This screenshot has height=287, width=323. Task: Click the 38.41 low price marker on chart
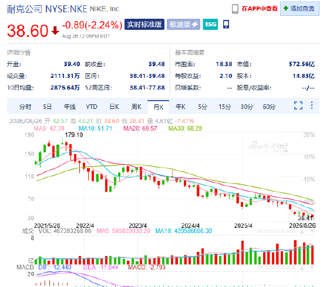click(305, 218)
